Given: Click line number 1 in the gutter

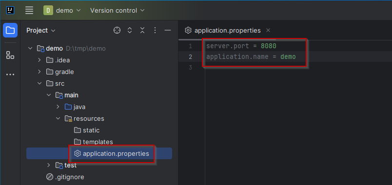Looking at the screenshot, I should click(191, 46).
